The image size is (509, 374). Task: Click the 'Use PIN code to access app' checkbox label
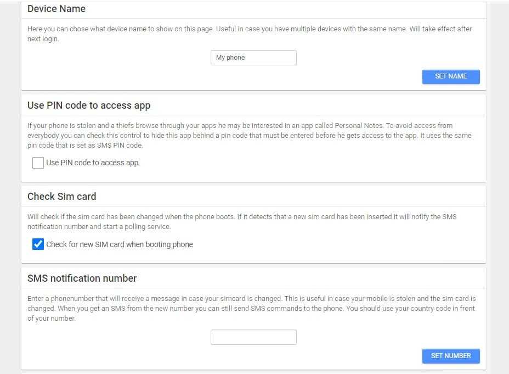(92, 163)
